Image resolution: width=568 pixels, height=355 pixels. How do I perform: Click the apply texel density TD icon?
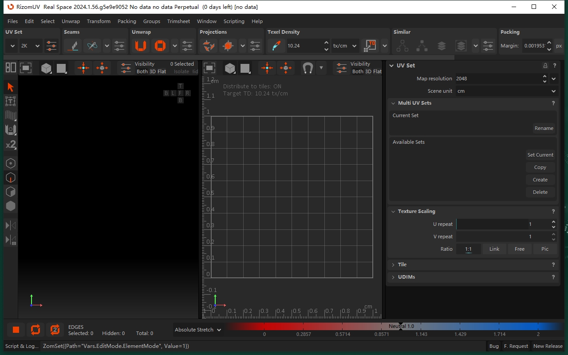(x=370, y=46)
